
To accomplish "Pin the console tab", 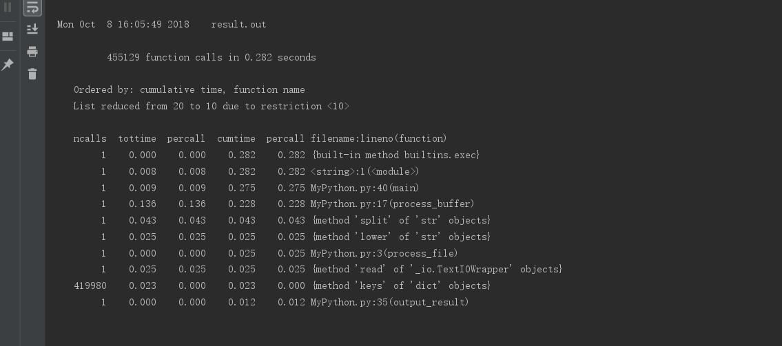I will click(8, 64).
